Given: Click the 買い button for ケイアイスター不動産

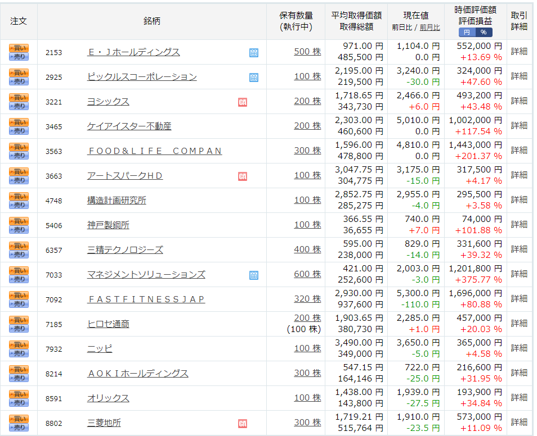Looking at the screenshot, I should click(19, 122).
